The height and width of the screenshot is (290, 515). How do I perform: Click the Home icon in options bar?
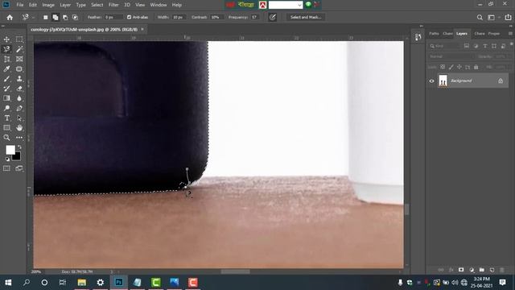click(x=10, y=18)
